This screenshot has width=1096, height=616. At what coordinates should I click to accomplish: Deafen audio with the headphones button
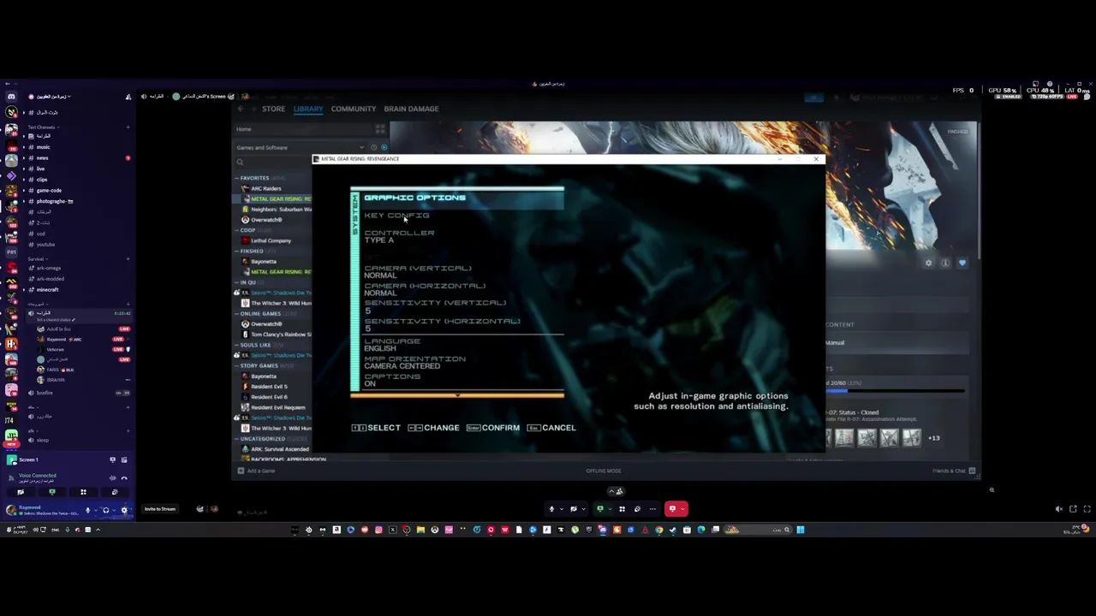click(106, 510)
